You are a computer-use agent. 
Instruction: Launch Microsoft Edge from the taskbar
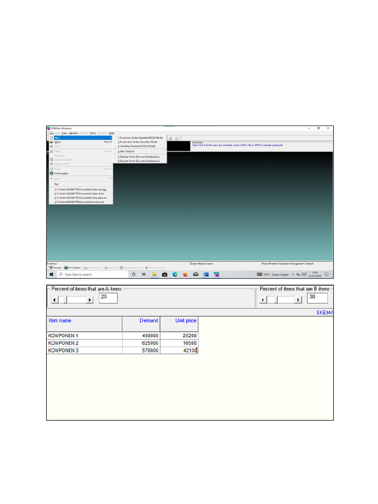(175, 275)
